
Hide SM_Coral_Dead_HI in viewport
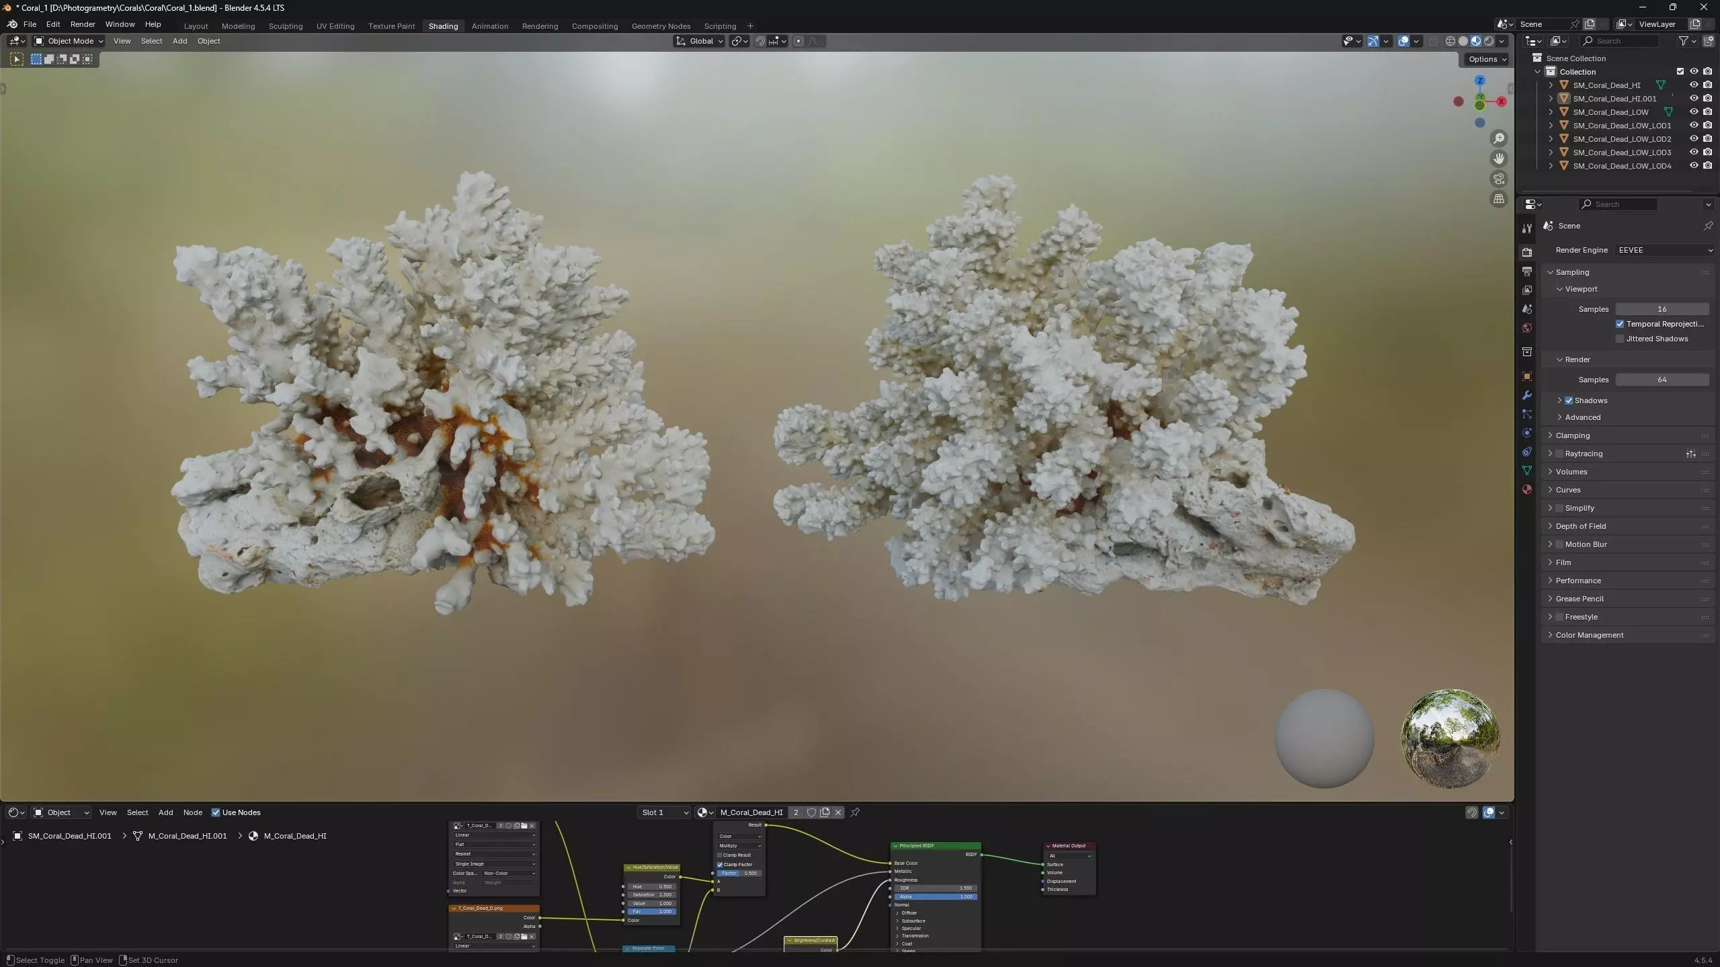[1694, 85]
